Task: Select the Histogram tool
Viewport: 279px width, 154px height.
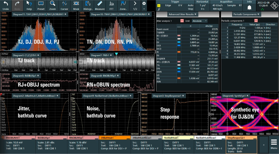Action: [x=88, y=6]
